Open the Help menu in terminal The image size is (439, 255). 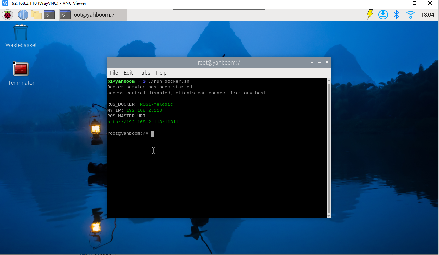tap(161, 73)
